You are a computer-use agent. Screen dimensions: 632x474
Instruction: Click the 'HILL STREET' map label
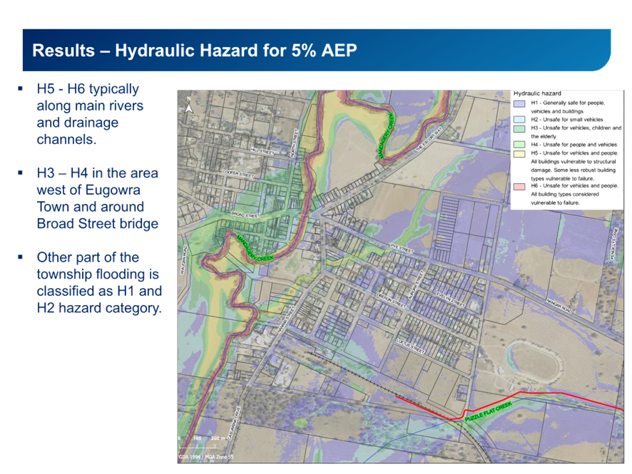[262, 151]
